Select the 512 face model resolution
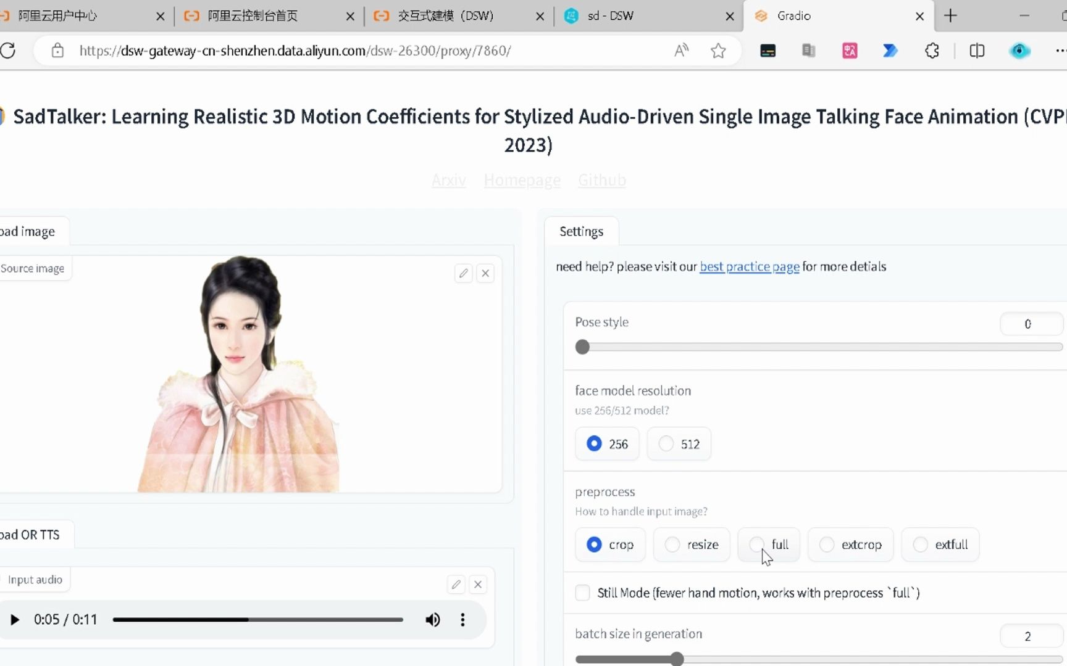Image resolution: width=1067 pixels, height=666 pixels. 679,444
